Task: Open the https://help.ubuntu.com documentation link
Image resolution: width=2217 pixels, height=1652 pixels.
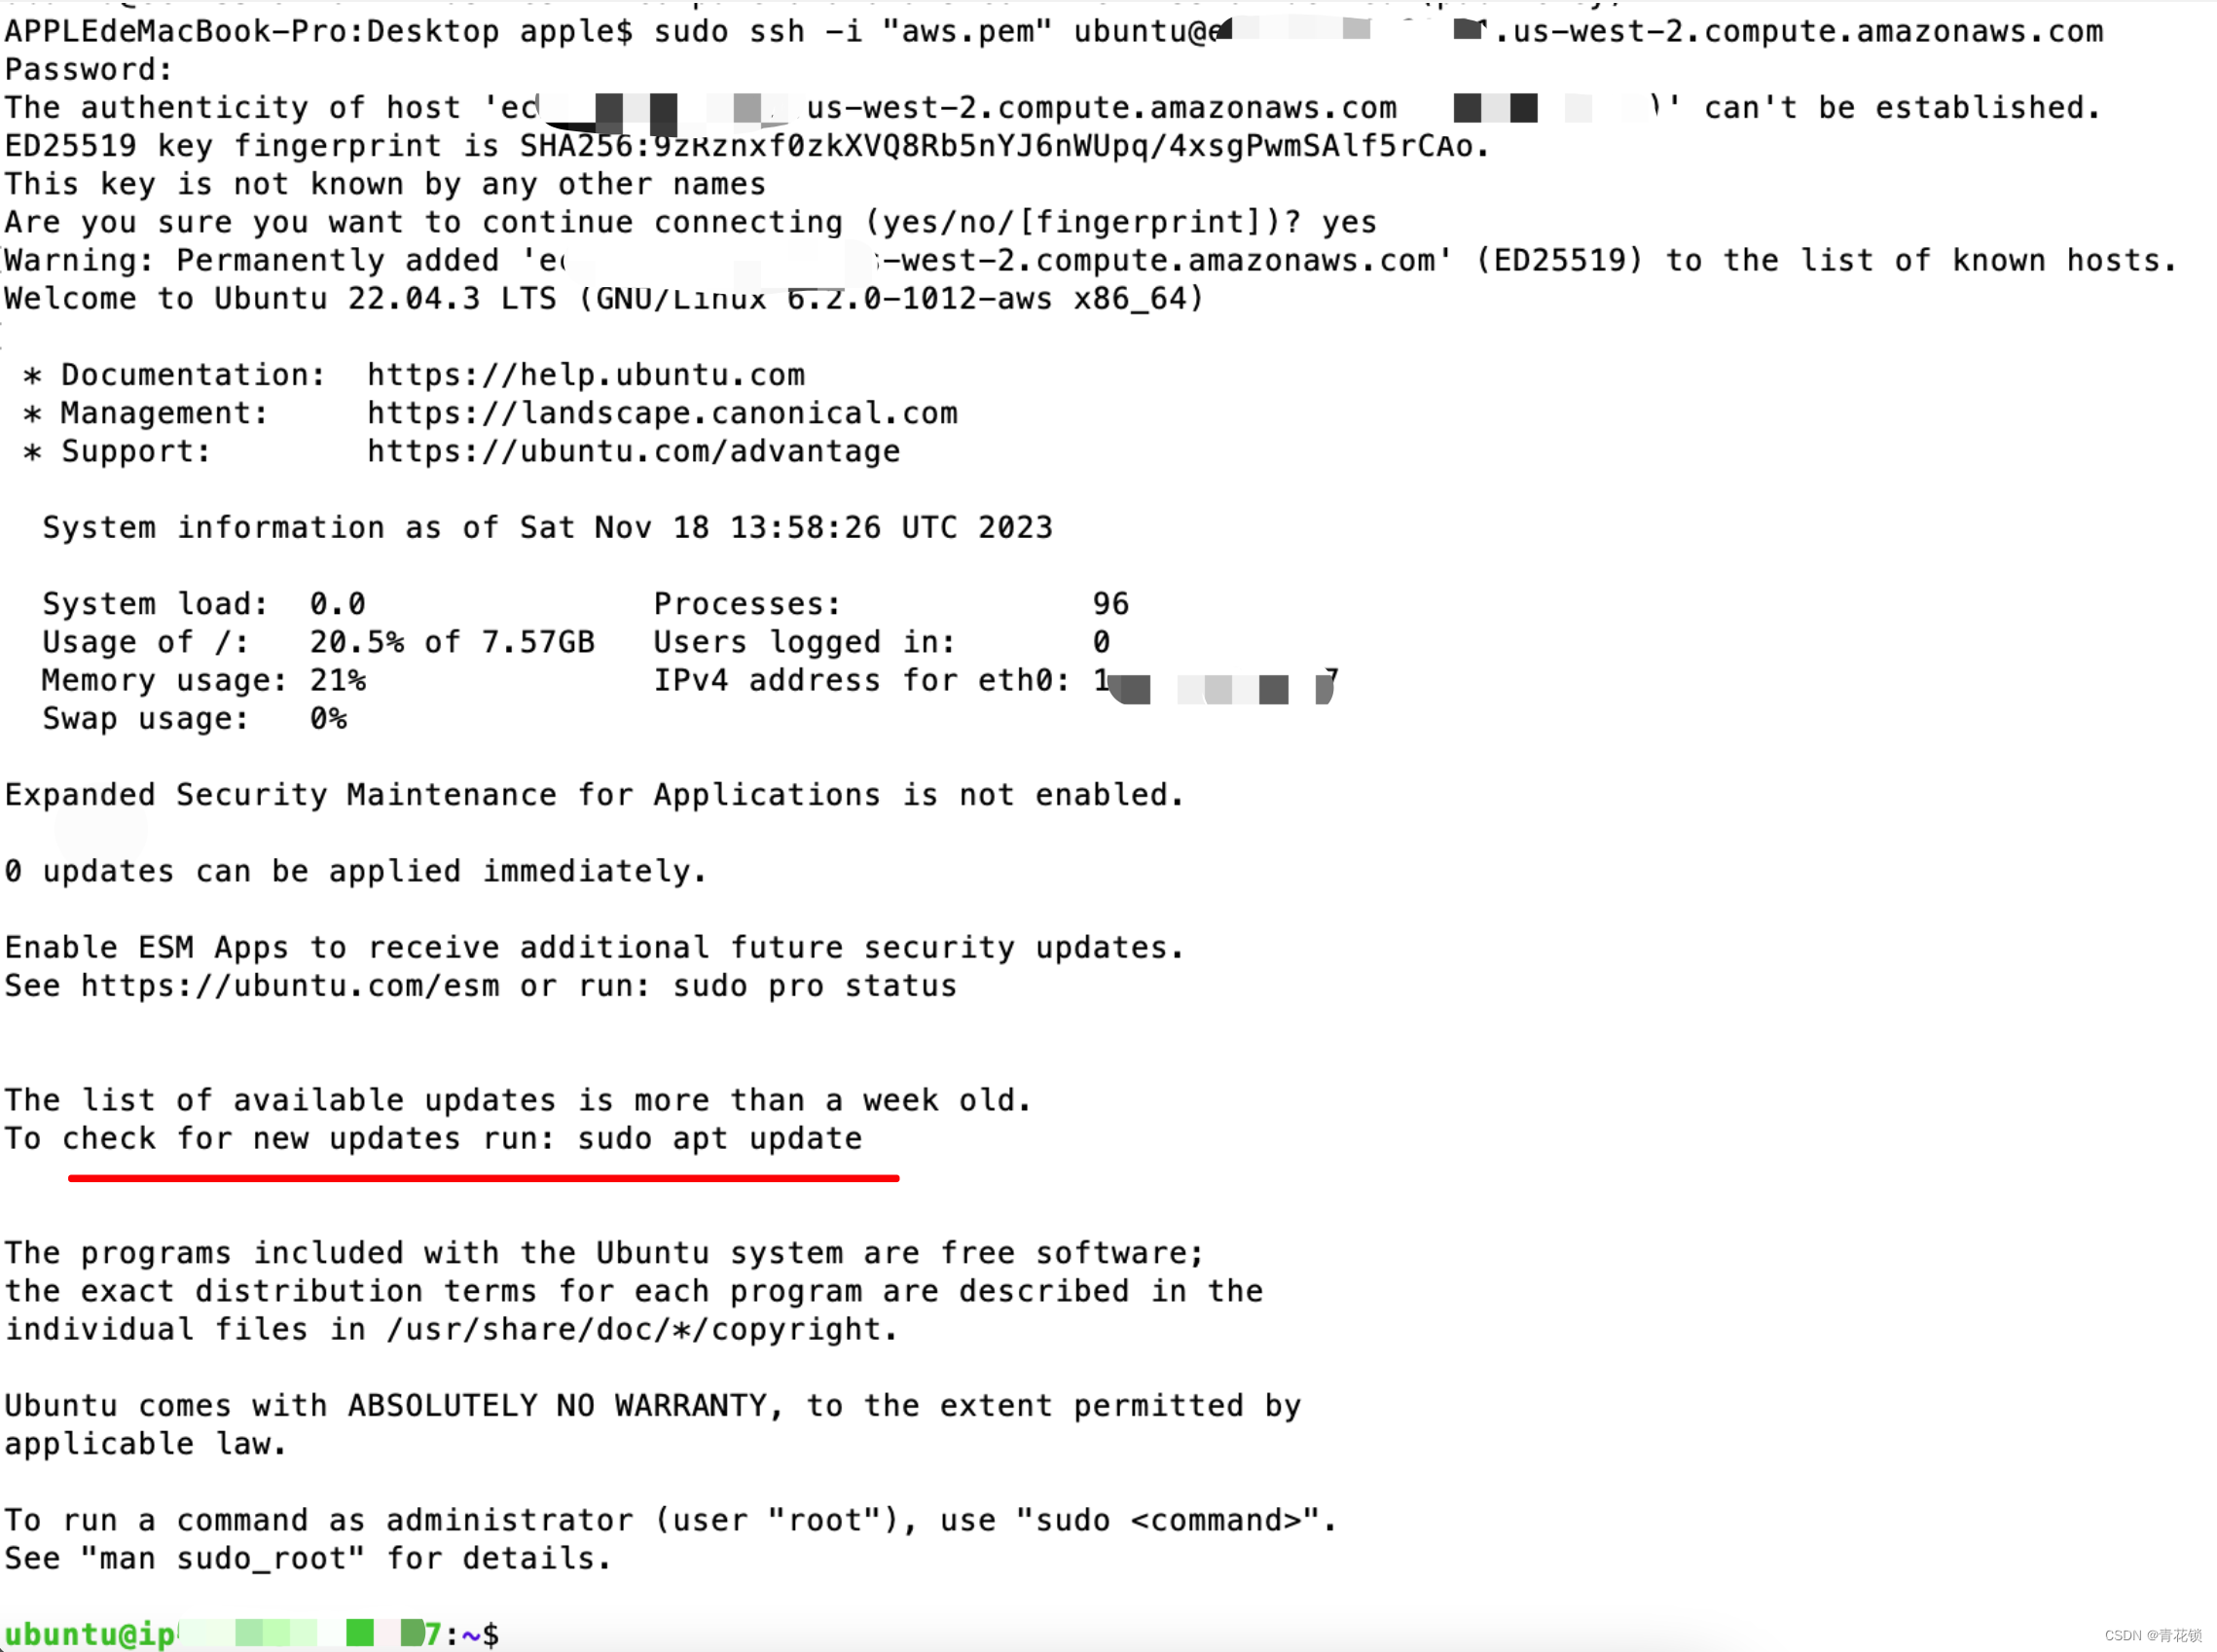Action: tap(585, 375)
